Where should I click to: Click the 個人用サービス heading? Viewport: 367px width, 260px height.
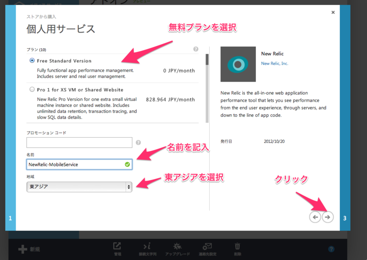61,29
